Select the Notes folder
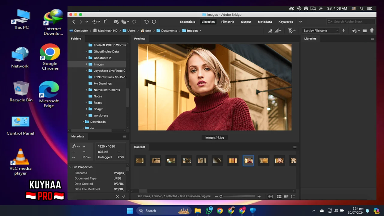384x216 pixels. pos(98,96)
